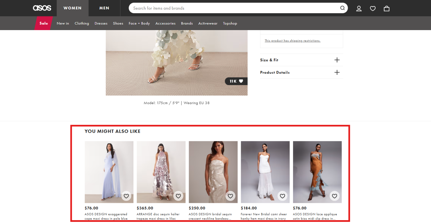Open the My Account profile icon
Viewport: 431px width, 223px height.
pyautogui.click(x=359, y=8)
